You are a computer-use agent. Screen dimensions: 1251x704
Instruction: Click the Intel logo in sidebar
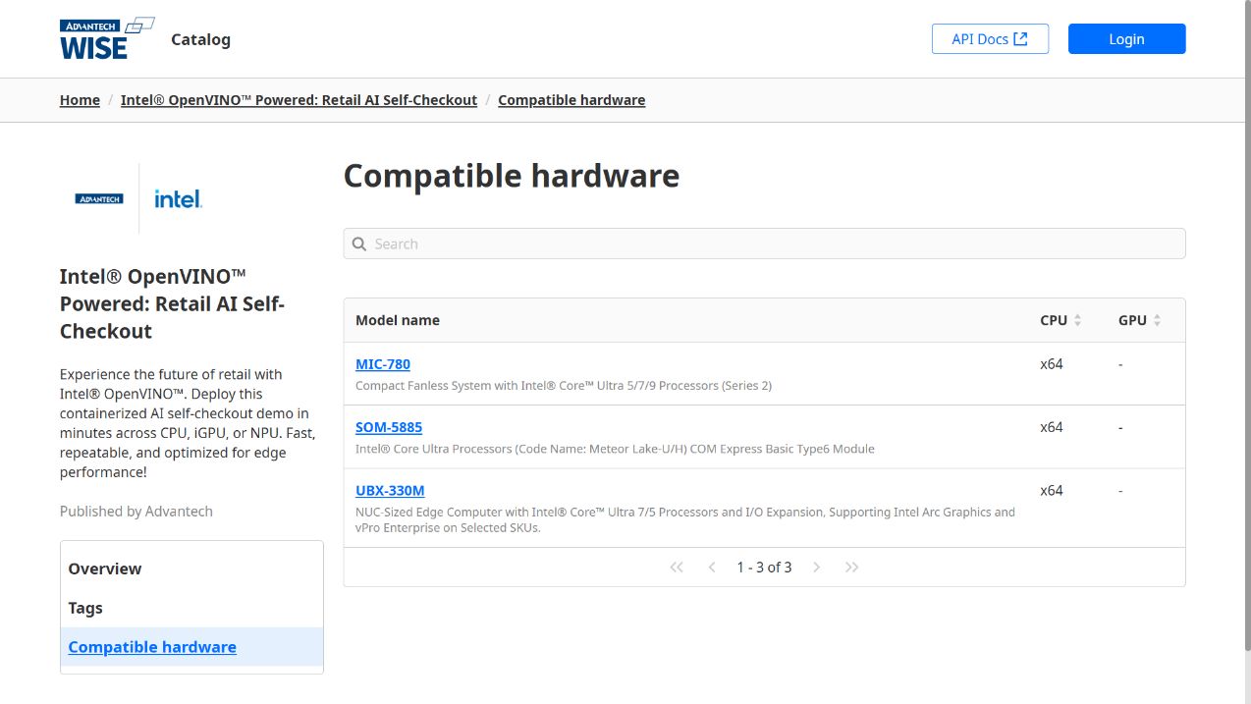[178, 198]
